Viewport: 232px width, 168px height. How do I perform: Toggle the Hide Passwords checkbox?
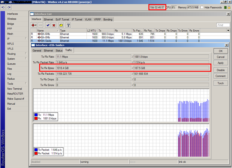(x=202, y=8)
